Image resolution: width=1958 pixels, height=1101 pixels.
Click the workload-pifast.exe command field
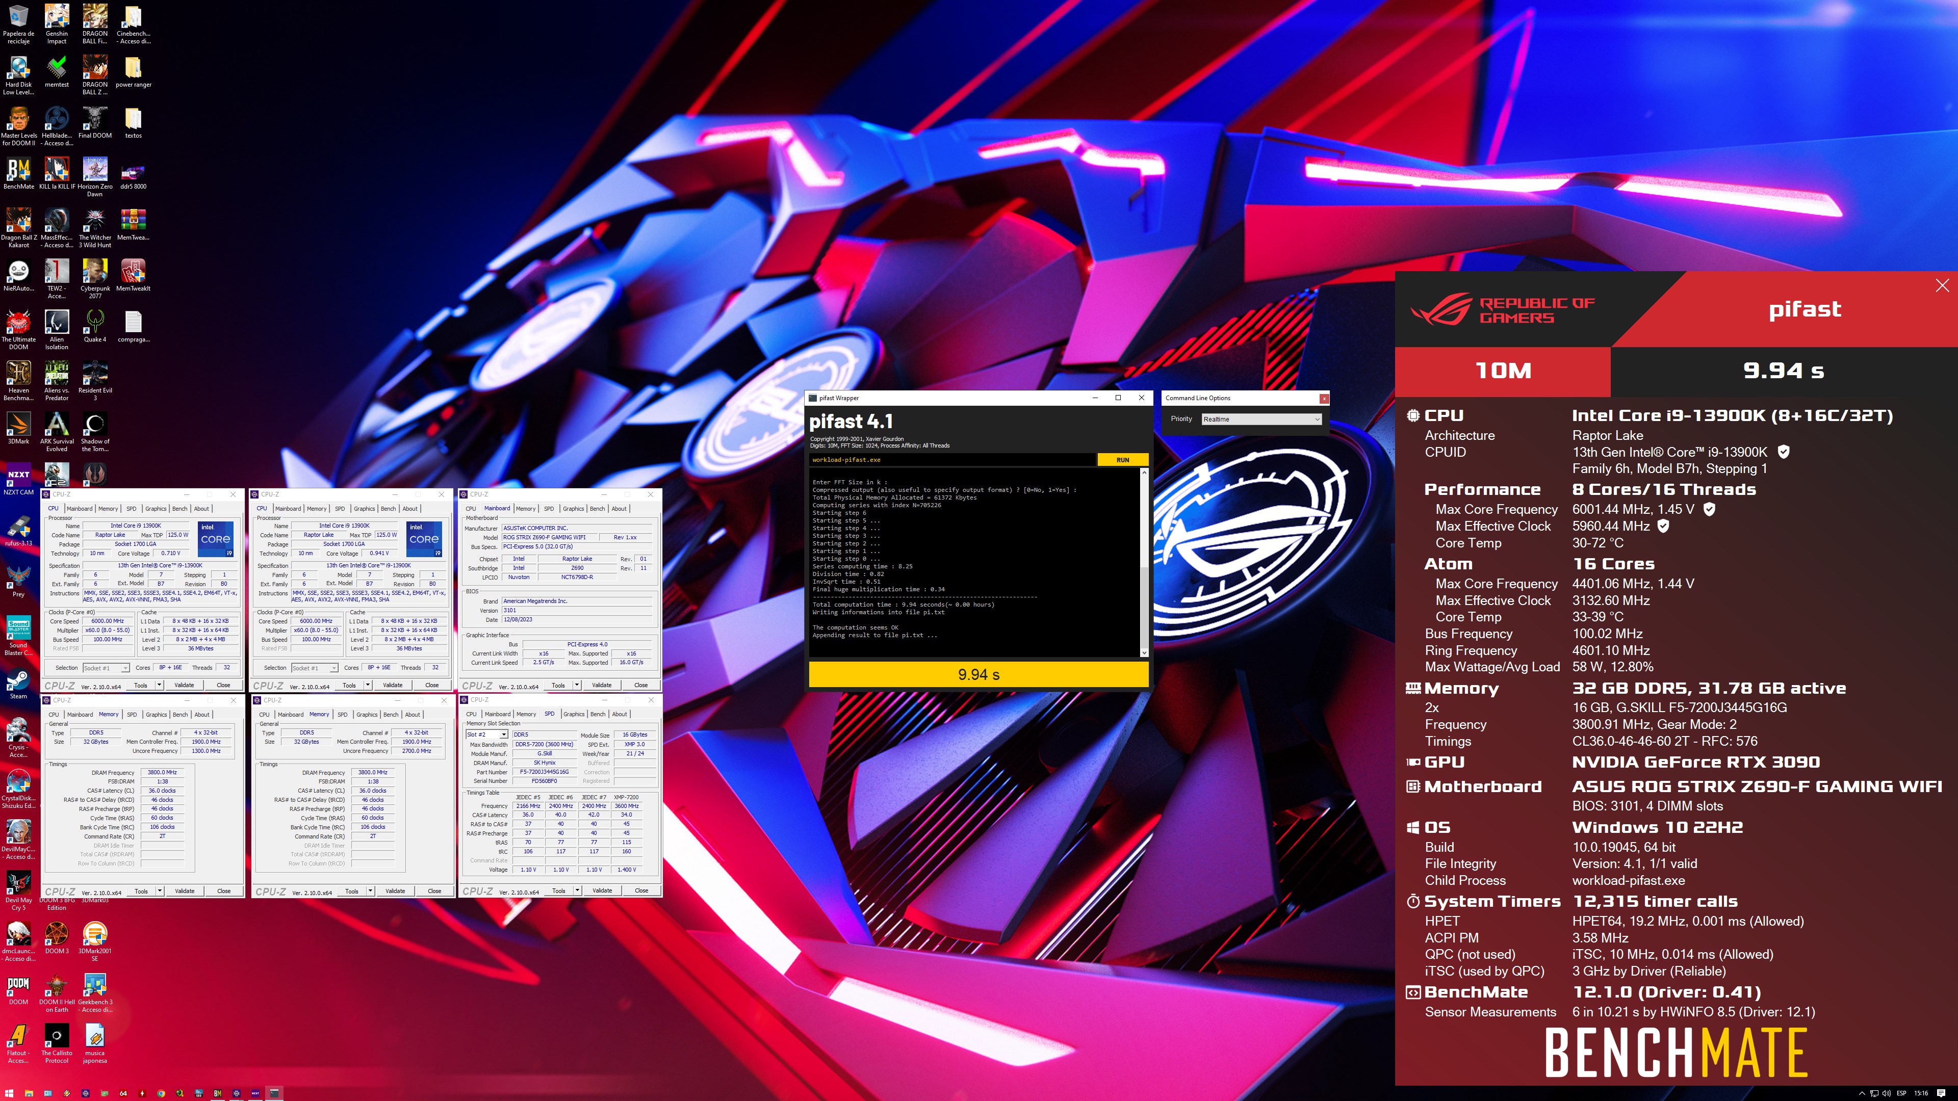pos(952,460)
